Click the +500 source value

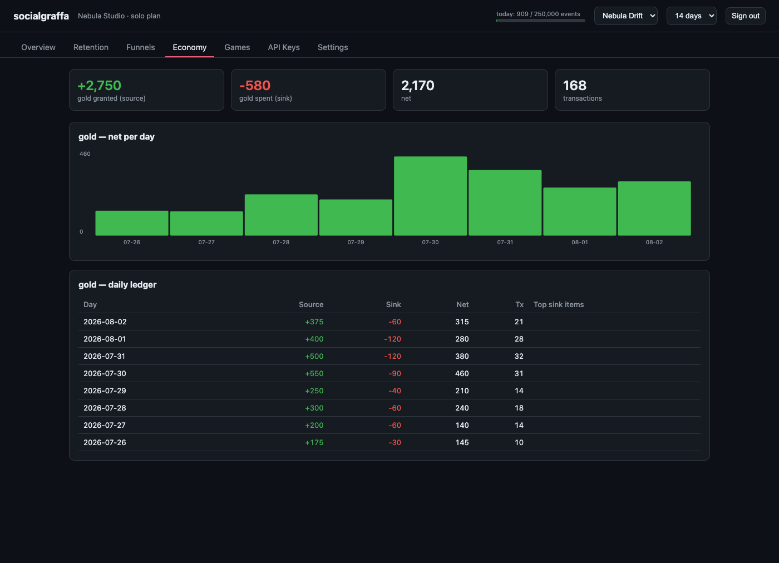pyautogui.click(x=314, y=356)
